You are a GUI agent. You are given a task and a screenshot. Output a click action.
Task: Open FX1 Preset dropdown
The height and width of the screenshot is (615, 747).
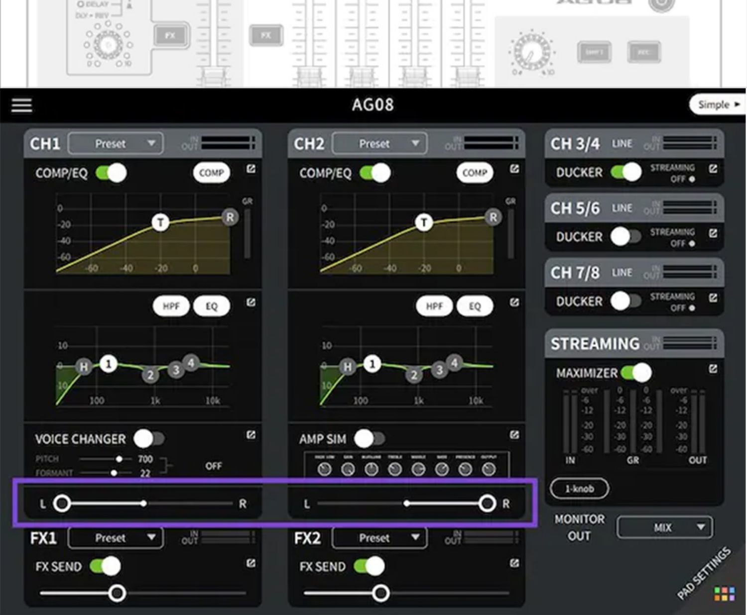116,538
